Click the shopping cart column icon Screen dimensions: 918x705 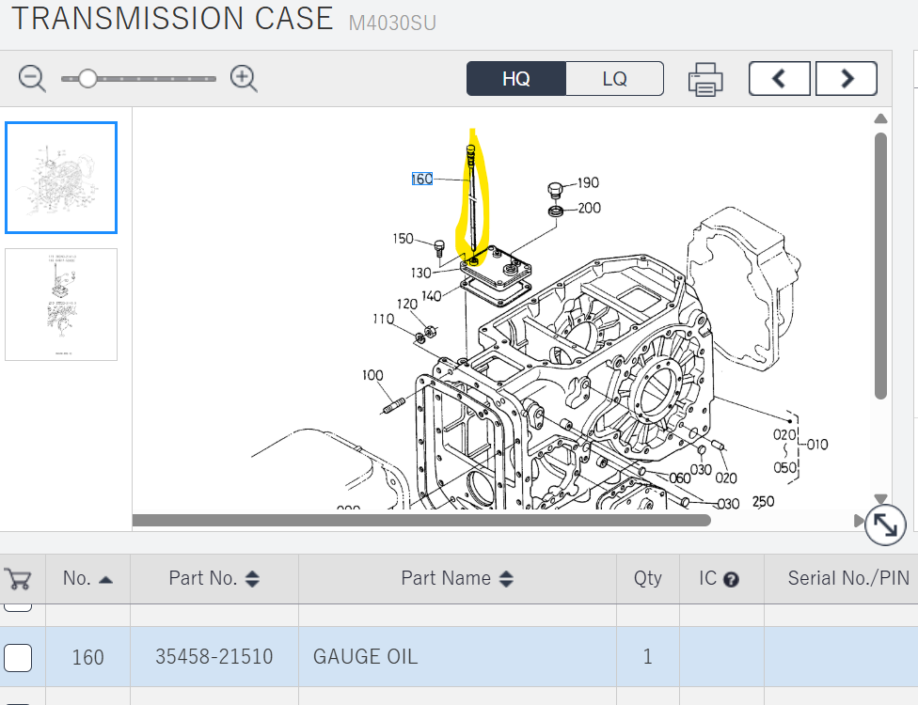click(x=17, y=578)
